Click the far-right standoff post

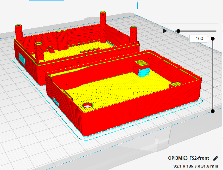pyautogui.click(x=133, y=34)
